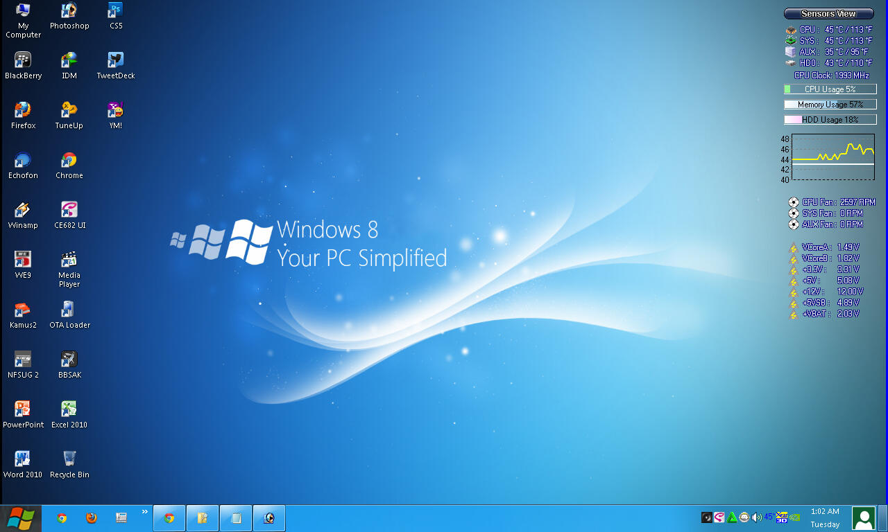This screenshot has width=888, height=532.
Task: Select the Chrome shortcut on the desktop
Action: click(69, 166)
